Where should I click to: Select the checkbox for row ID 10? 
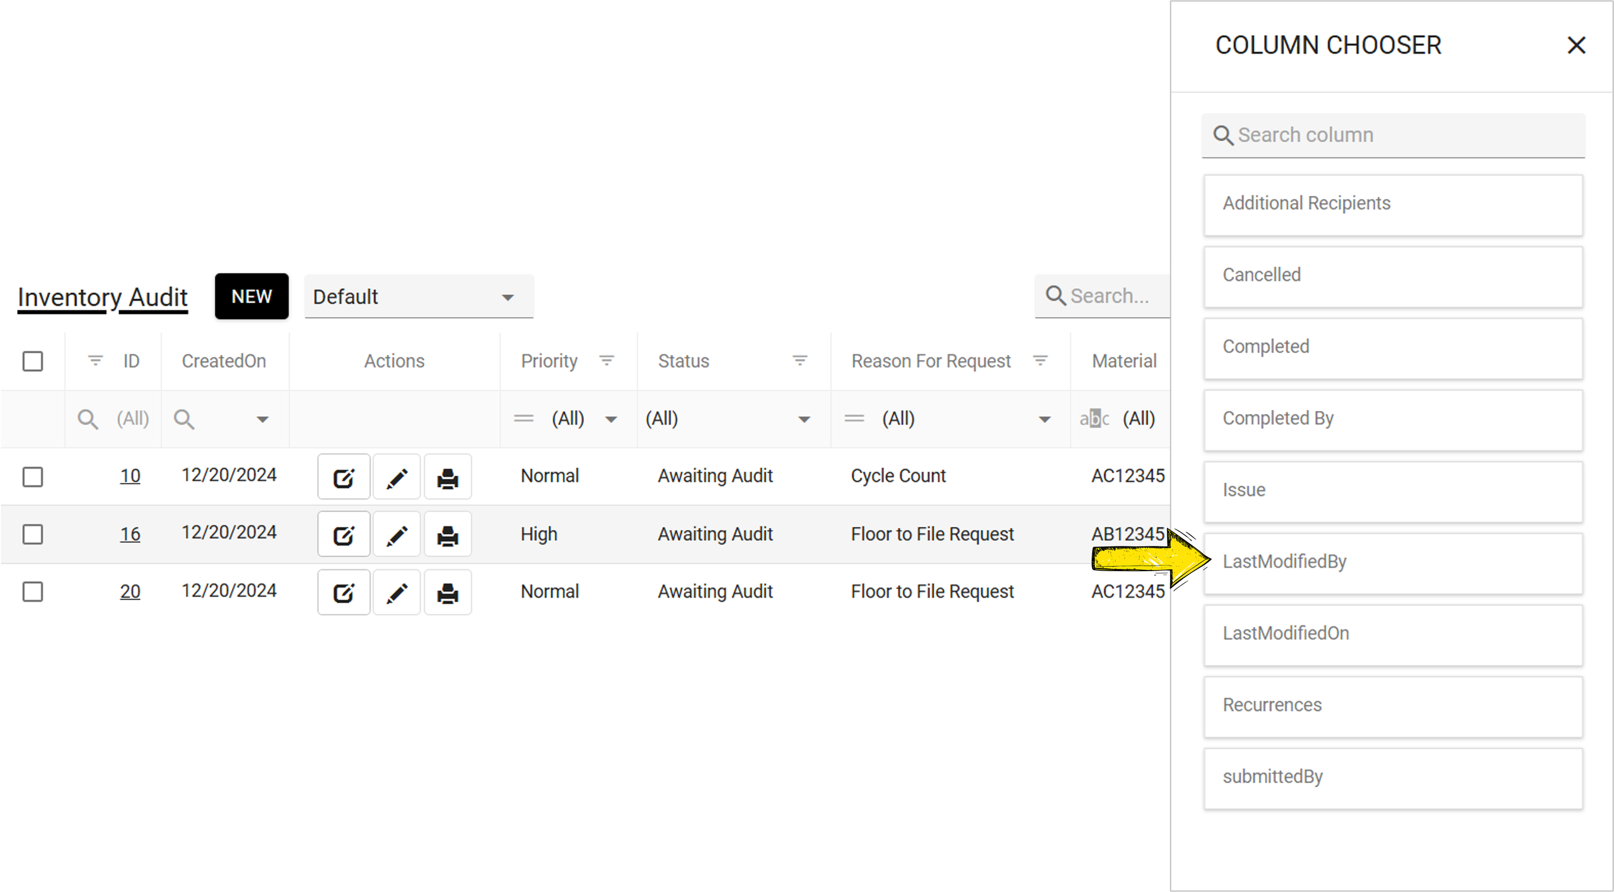(33, 477)
